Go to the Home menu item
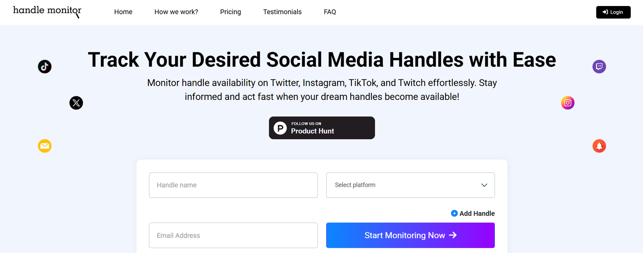 tap(123, 12)
